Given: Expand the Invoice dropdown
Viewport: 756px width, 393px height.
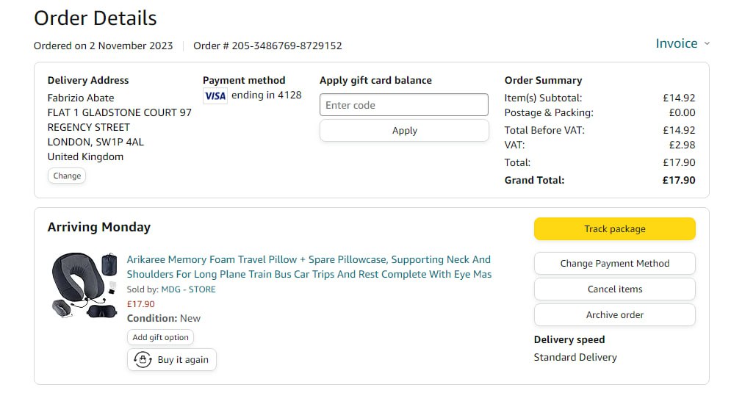Looking at the screenshot, I should [x=683, y=43].
